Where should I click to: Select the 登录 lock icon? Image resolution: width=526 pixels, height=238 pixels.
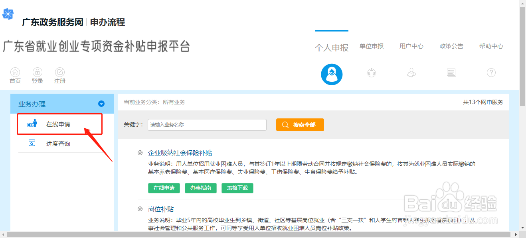coord(37,72)
